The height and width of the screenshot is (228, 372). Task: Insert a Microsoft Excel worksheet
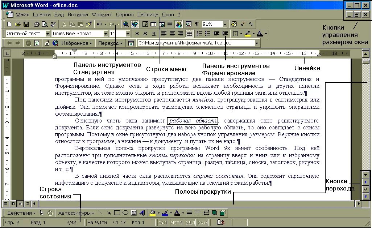[162, 24]
